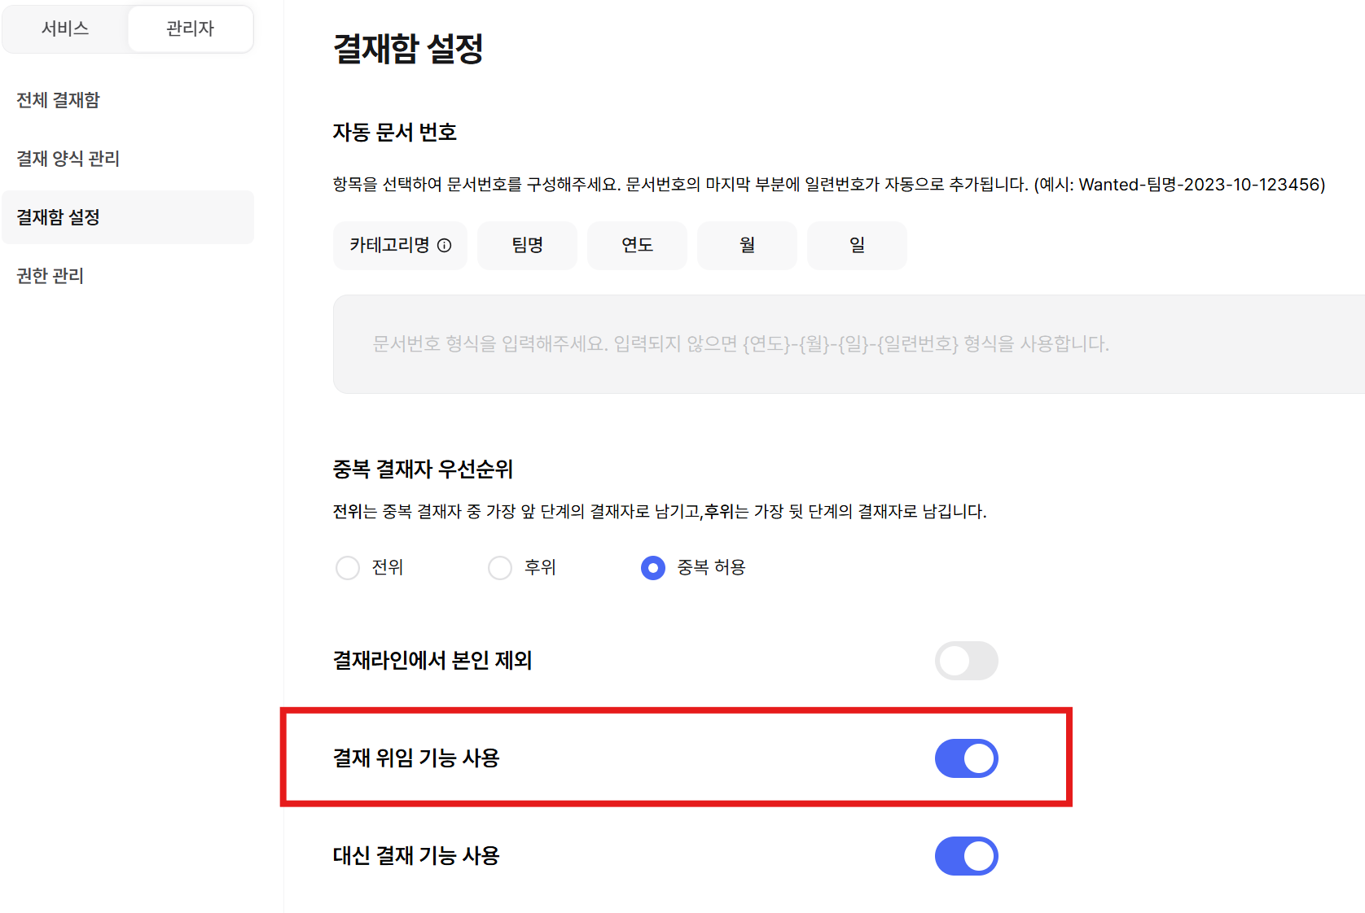The height and width of the screenshot is (913, 1365).
Task: Add the 월 chip to document number
Action: click(x=747, y=245)
